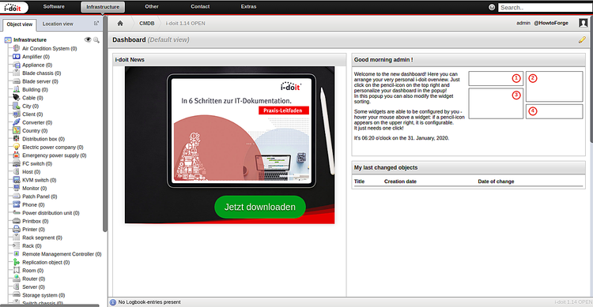This screenshot has height=307, width=593.
Task: Open the Extras menu
Action: pyautogui.click(x=248, y=7)
